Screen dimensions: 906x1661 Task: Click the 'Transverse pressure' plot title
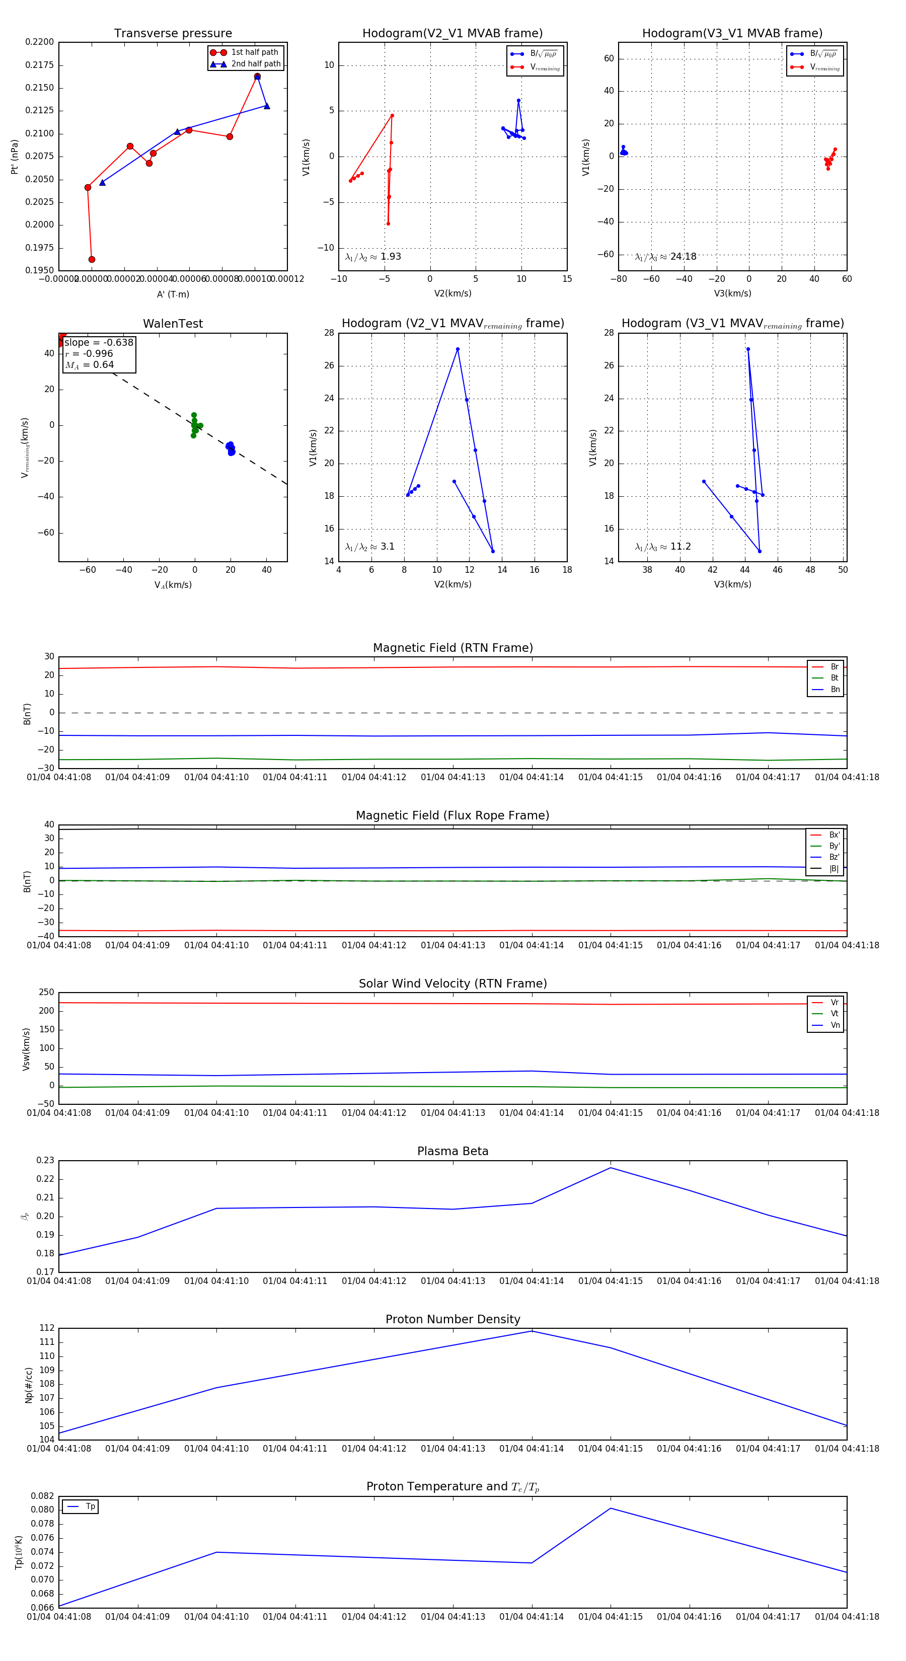tap(173, 34)
